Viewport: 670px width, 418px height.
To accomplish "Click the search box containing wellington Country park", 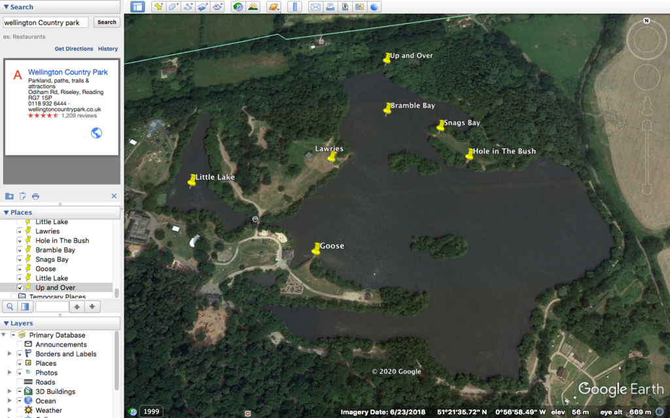I will [x=45, y=23].
